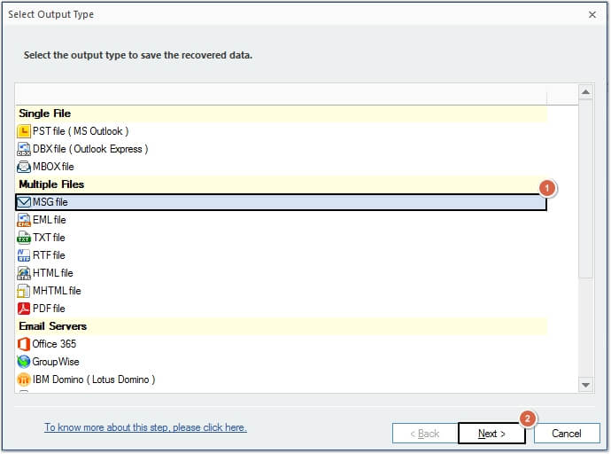Click the DBX file icon
This screenshot has width=611, height=454.
click(24, 149)
